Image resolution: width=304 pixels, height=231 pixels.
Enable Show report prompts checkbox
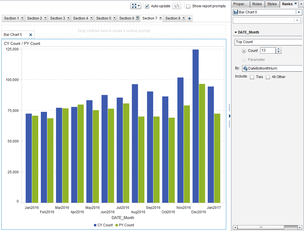point(188,6)
